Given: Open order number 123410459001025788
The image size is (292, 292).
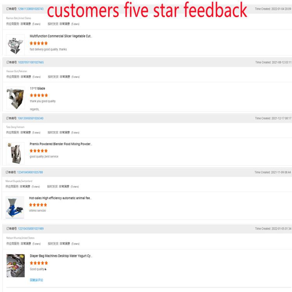Looking at the screenshot, I should click(30, 172).
